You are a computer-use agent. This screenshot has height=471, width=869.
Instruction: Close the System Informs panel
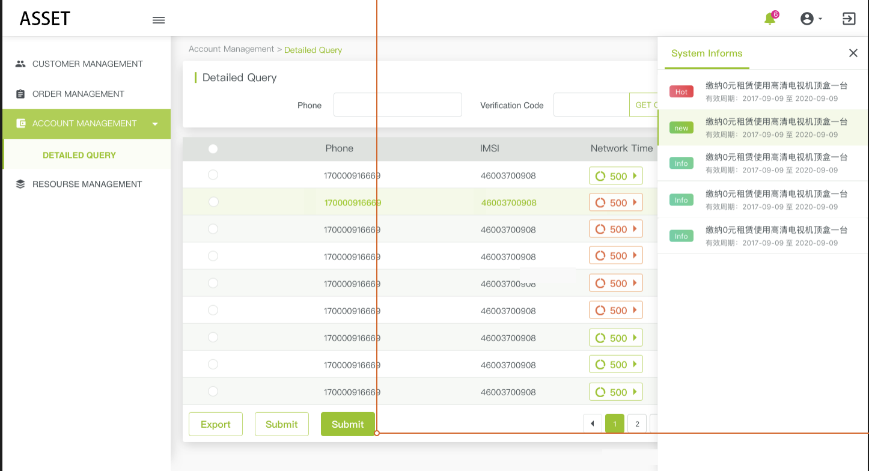853,53
